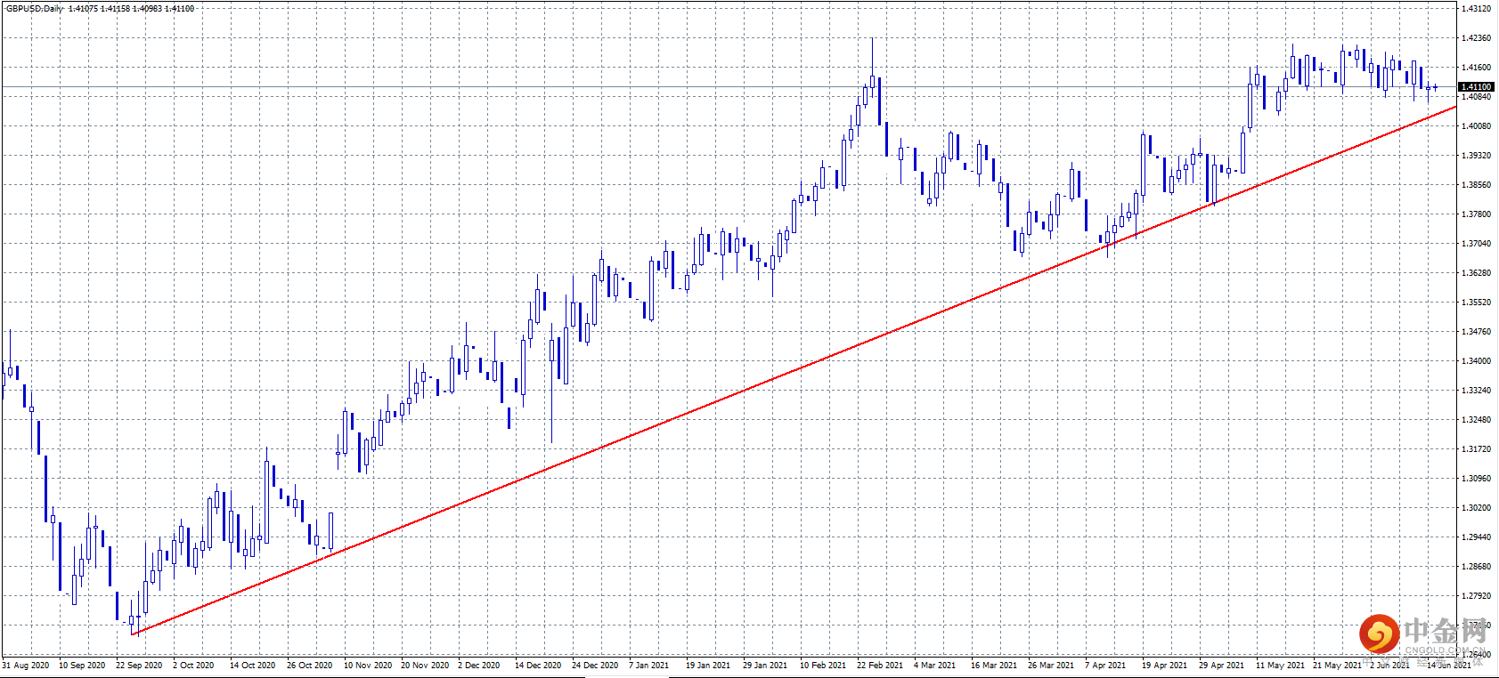Click the 24 Dec 2020 date label
1499x678 pixels.
[x=595, y=666]
